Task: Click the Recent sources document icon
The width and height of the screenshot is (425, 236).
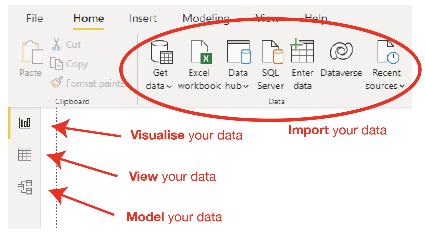Action: [x=388, y=52]
